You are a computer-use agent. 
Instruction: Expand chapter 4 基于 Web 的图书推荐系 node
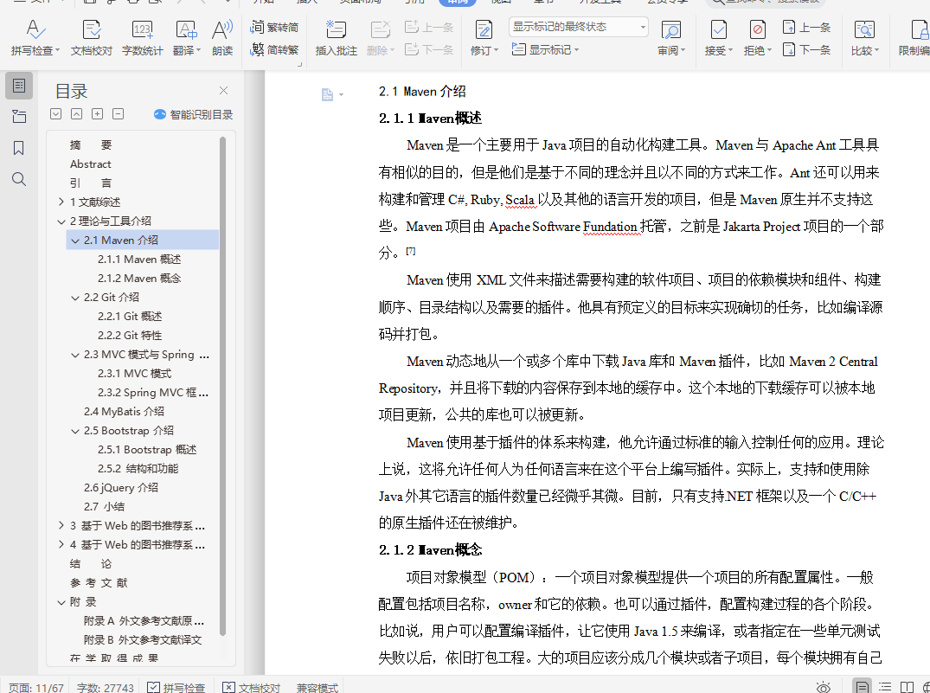click(61, 545)
